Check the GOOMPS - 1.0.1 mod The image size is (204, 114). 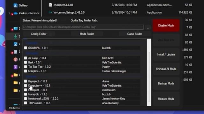tap(25, 48)
